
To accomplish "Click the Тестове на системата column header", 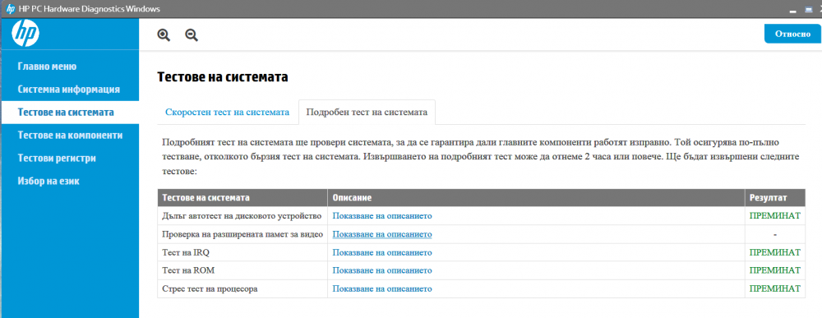I will pyautogui.click(x=242, y=197).
